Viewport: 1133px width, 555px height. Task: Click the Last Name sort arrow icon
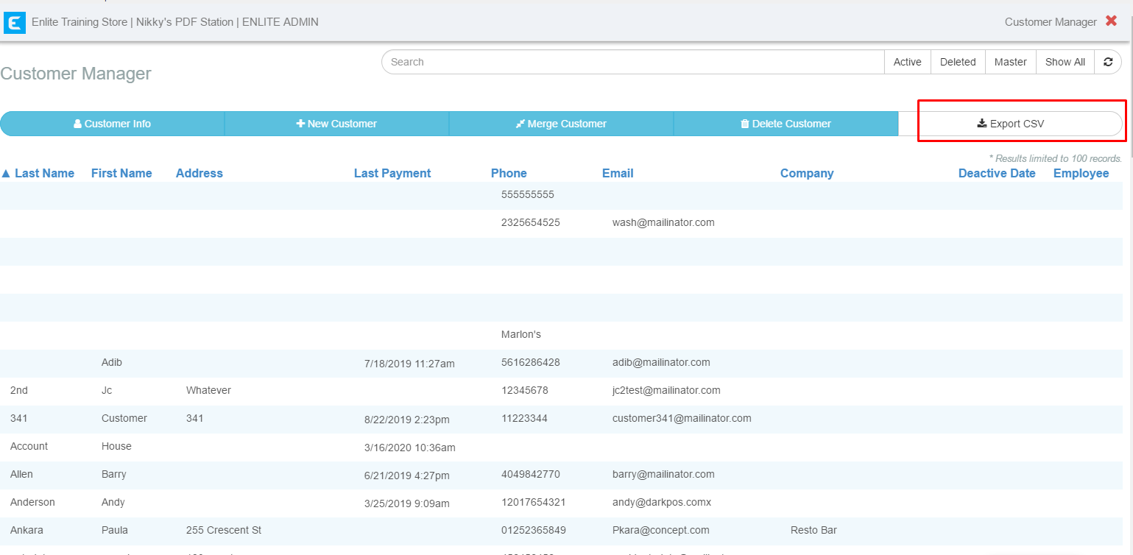[6, 174]
